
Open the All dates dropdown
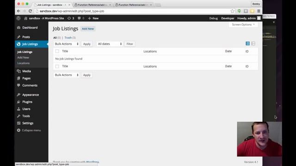(110, 44)
